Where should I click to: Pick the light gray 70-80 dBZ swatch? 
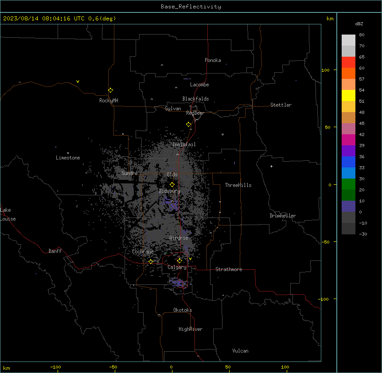[x=348, y=40]
